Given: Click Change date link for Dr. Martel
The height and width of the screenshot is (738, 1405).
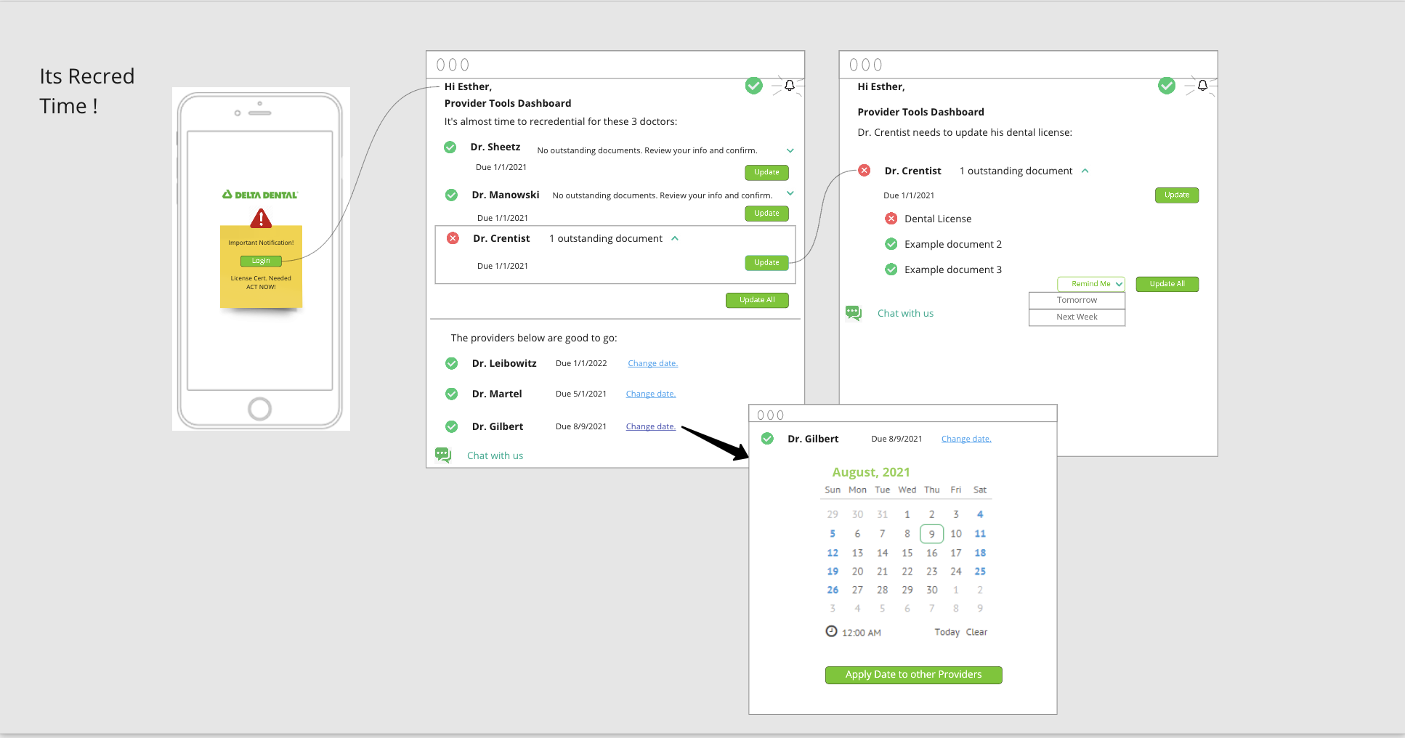Looking at the screenshot, I should (651, 394).
